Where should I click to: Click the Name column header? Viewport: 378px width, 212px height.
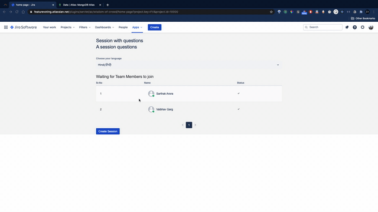[x=147, y=82]
